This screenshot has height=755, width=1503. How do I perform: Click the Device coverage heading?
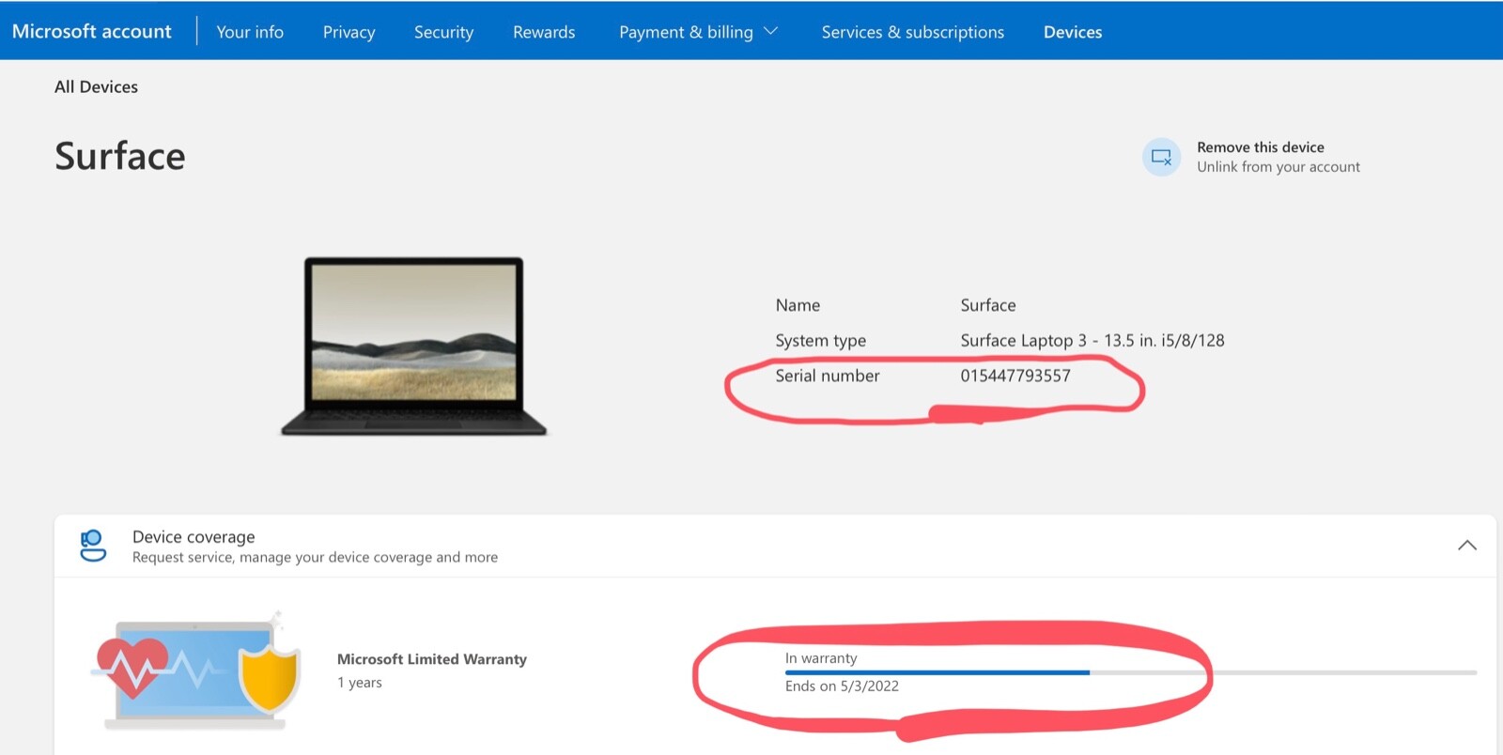point(194,537)
